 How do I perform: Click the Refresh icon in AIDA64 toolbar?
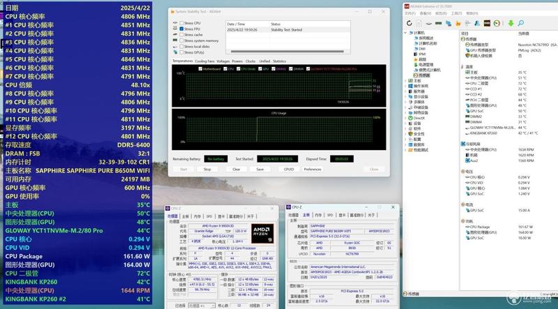[x=409, y=23]
